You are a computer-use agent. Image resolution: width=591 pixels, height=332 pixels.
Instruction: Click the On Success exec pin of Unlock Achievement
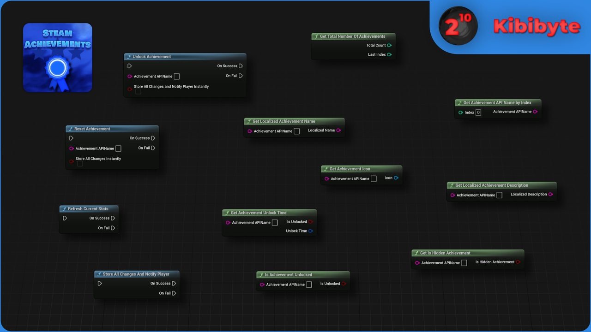pyautogui.click(x=241, y=66)
